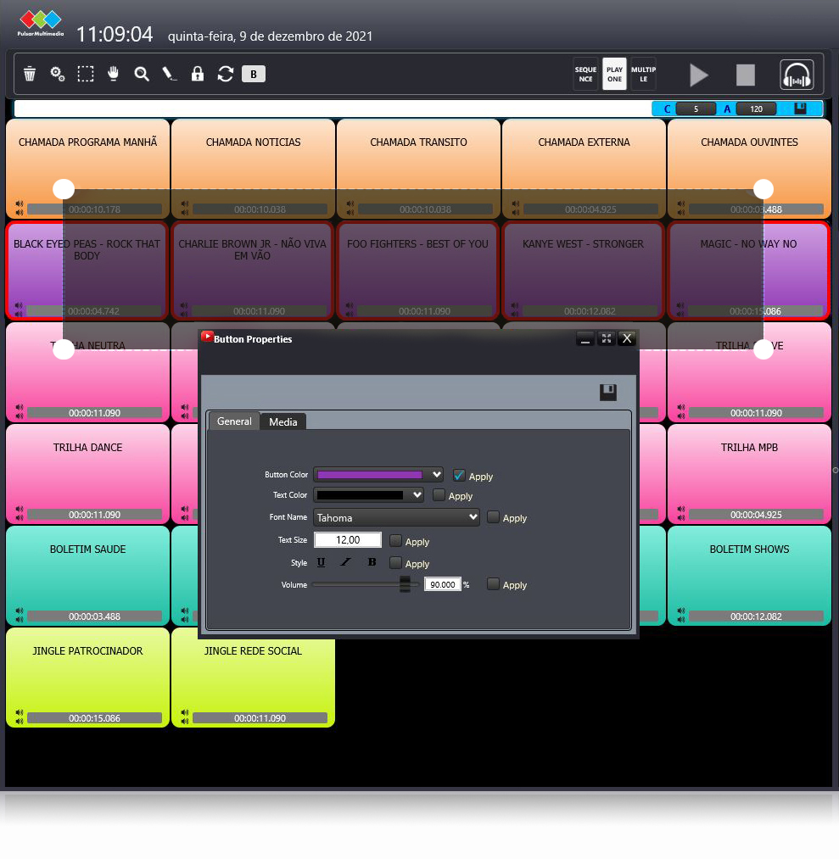Screen dimensions: 839x859
Task: Click the TRILHA DANCE button
Action: pyautogui.click(x=87, y=474)
